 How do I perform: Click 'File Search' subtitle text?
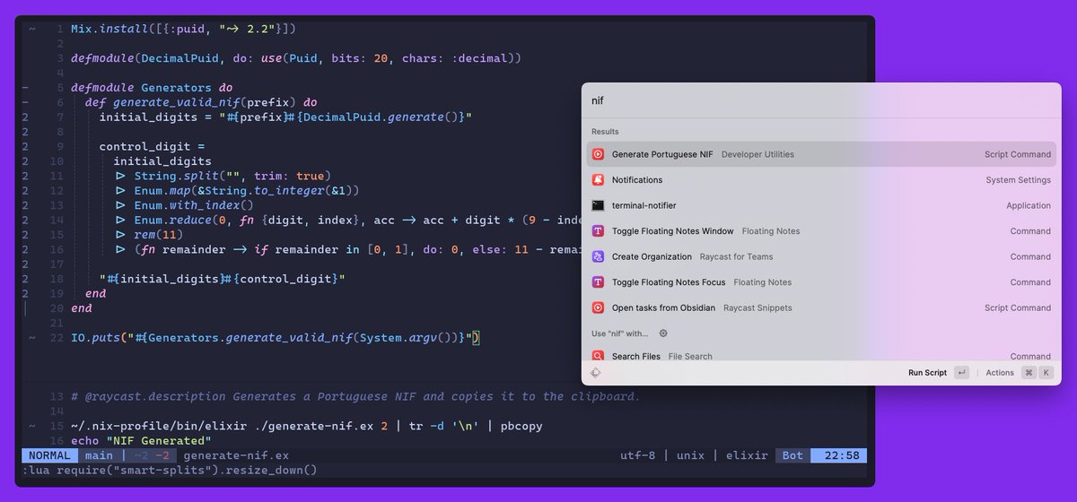pyautogui.click(x=690, y=356)
